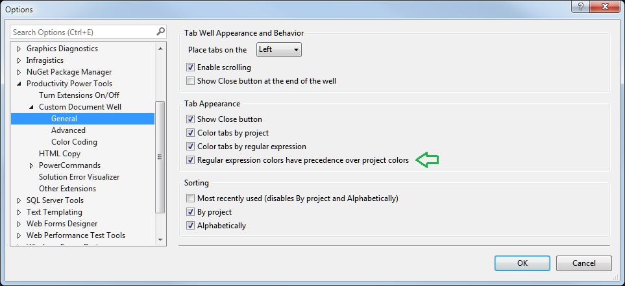
Task: Select the Color Coding tree item
Action: point(74,142)
